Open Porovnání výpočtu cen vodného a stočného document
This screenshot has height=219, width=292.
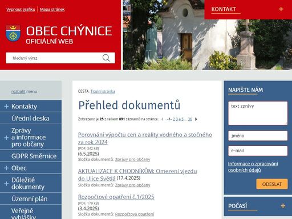click(x=145, y=139)
